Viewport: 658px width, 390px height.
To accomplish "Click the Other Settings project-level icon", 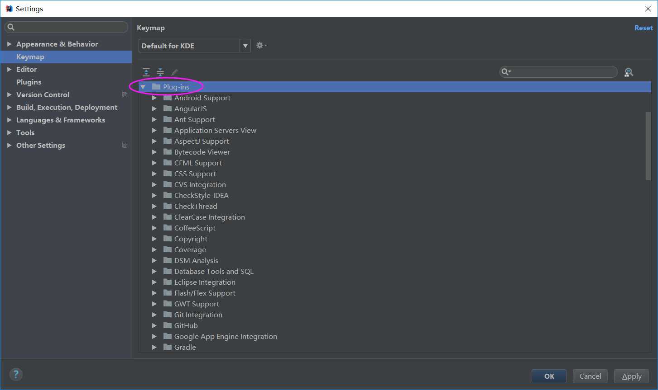I will [x=125, y=146].
